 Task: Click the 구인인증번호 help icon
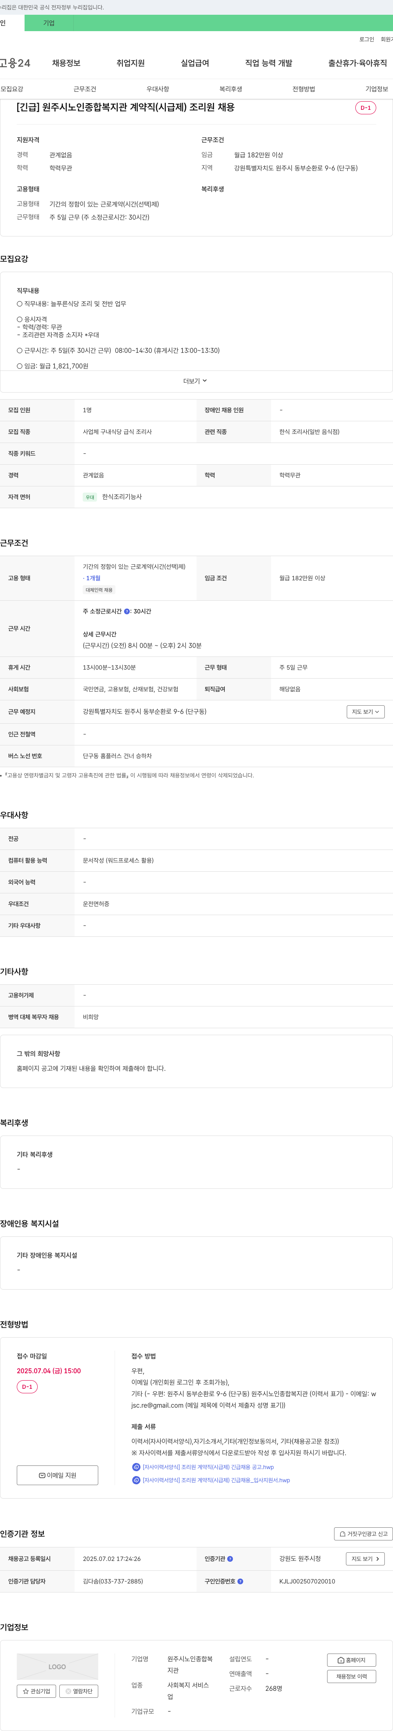pyautogui.click(x=240, y=1581)
